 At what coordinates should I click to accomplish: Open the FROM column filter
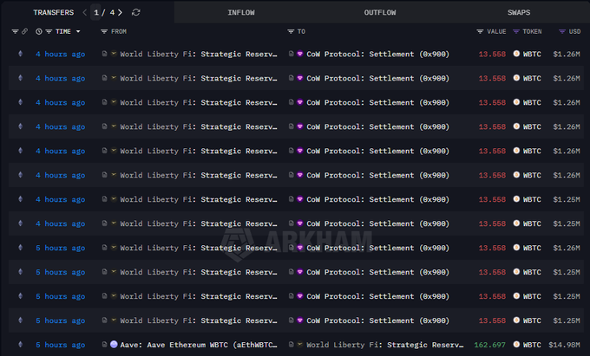[x=104, y=31]
